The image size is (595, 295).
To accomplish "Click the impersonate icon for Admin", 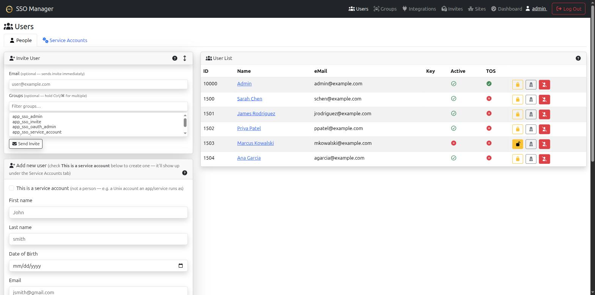I will 531,85.
